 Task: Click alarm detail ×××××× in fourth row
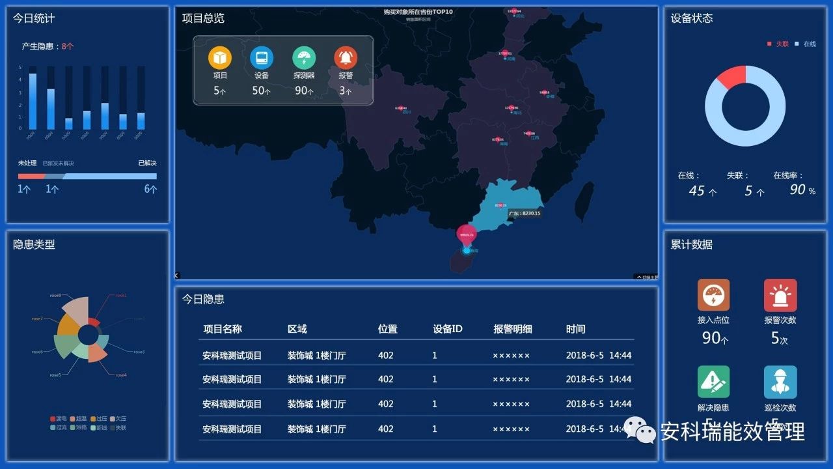(512, 429)
